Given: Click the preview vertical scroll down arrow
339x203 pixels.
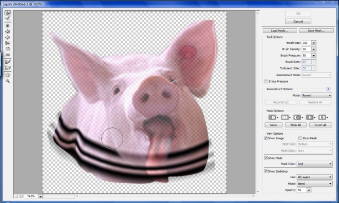Looking at the screenshot, I should (258, 192).
